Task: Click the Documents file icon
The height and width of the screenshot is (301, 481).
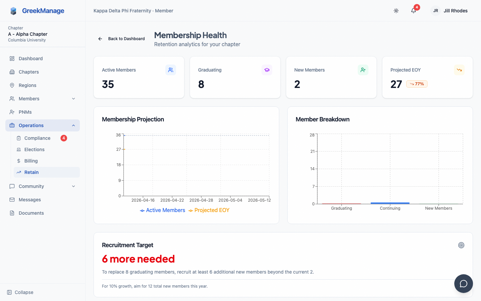Action: click(x=12, y=213)
